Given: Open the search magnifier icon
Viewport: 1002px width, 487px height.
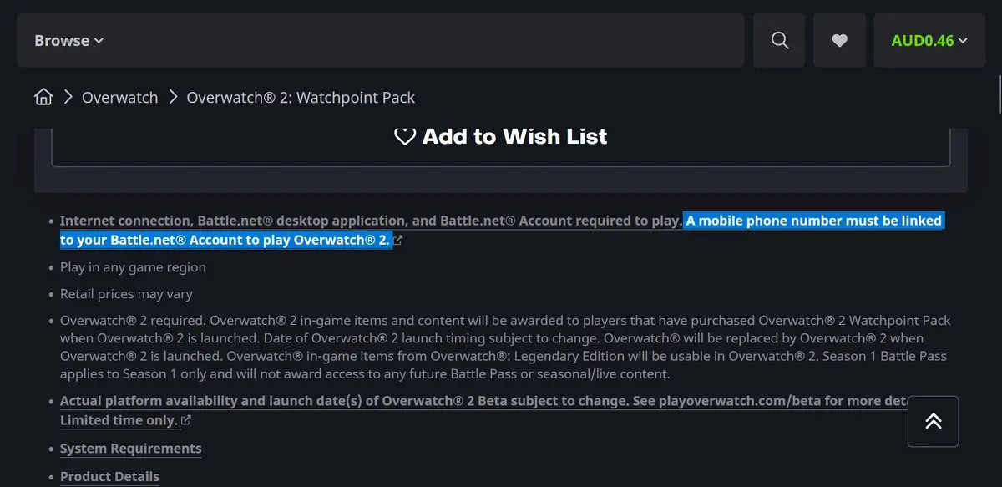Looking at the screenshot, I should (780, 40).
